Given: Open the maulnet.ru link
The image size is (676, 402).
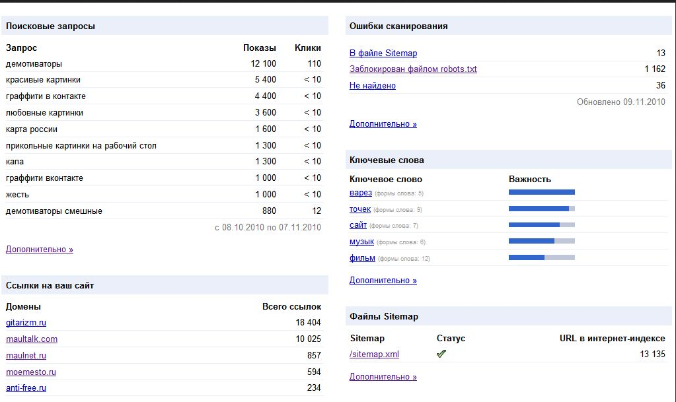Looking at the screenshot, I should [x=26, y=355].
